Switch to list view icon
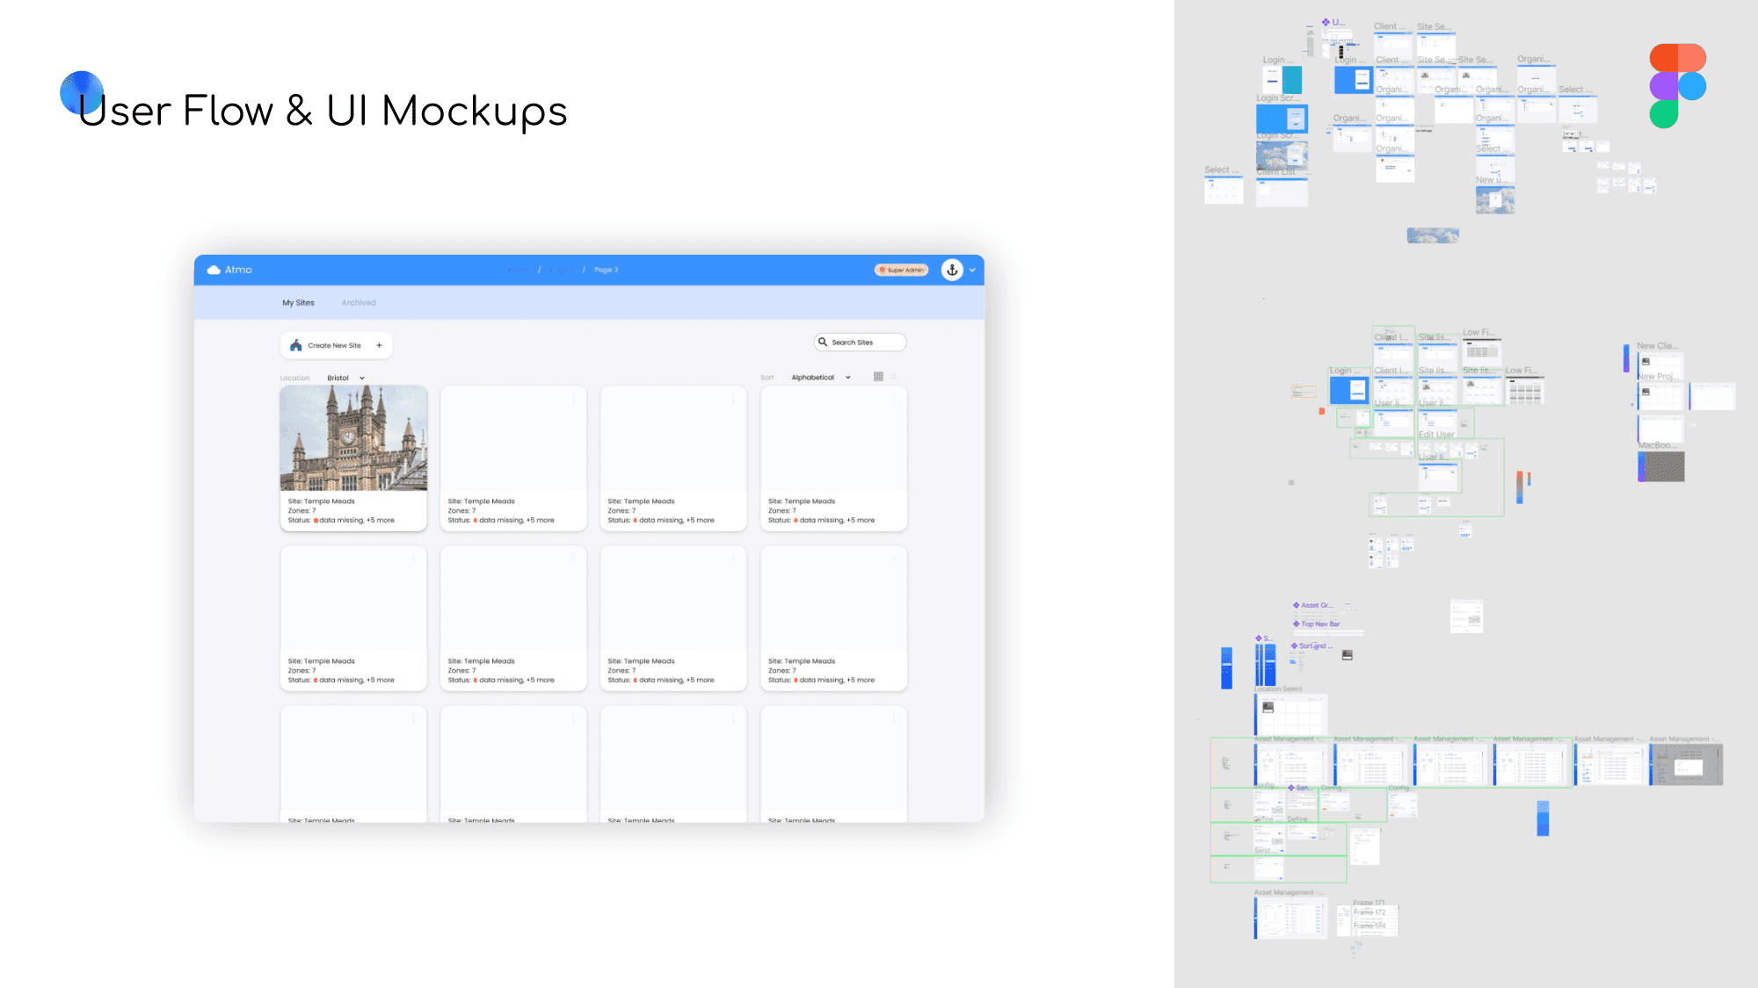The image size is (1758, 988). click(x=893, y=377)
